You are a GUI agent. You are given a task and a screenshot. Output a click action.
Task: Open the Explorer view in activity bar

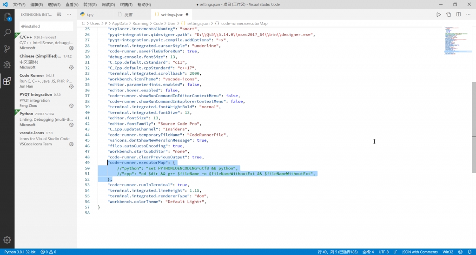click(7, 17)
